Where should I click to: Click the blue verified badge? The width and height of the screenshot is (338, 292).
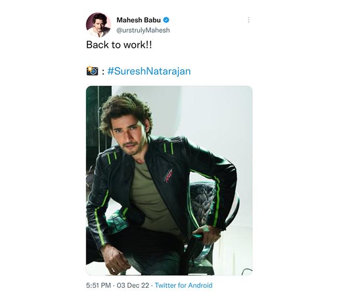(166, 20)
